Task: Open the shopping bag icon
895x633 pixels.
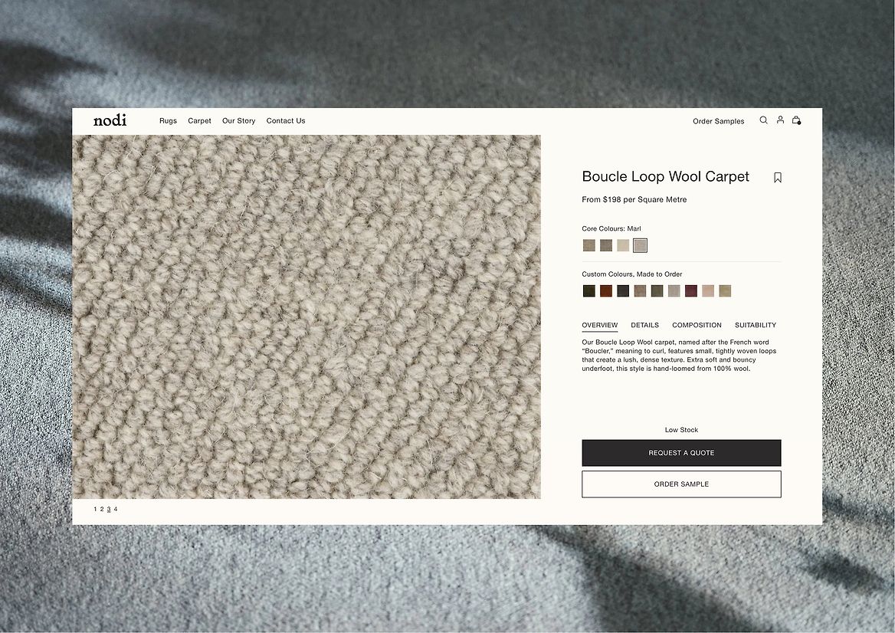Action: [x=796, y=120]
